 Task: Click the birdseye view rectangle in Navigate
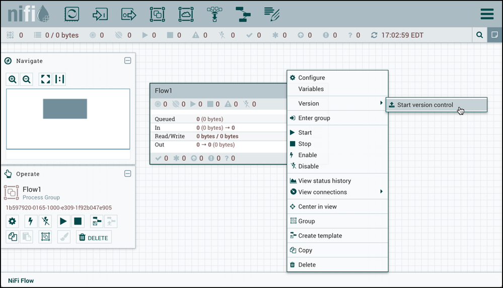65,109
